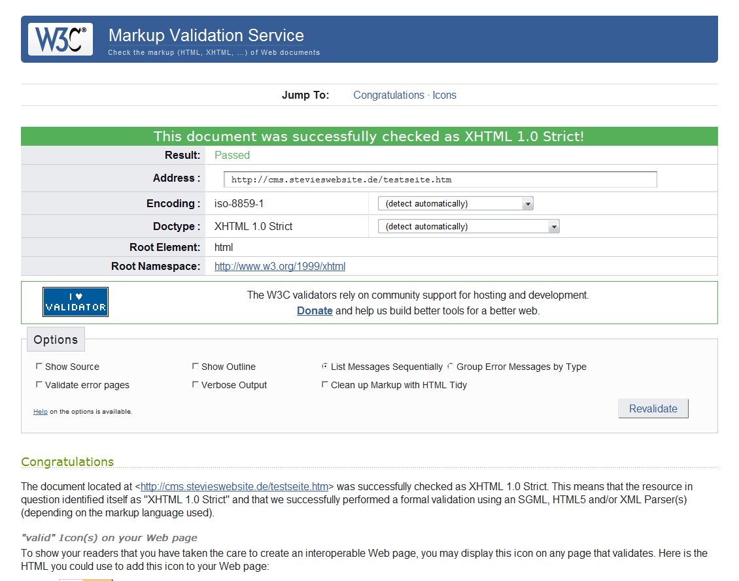Choose Group Error Messages by Type
This screenshot has height=581, width=739.
(x=451, y=366)
